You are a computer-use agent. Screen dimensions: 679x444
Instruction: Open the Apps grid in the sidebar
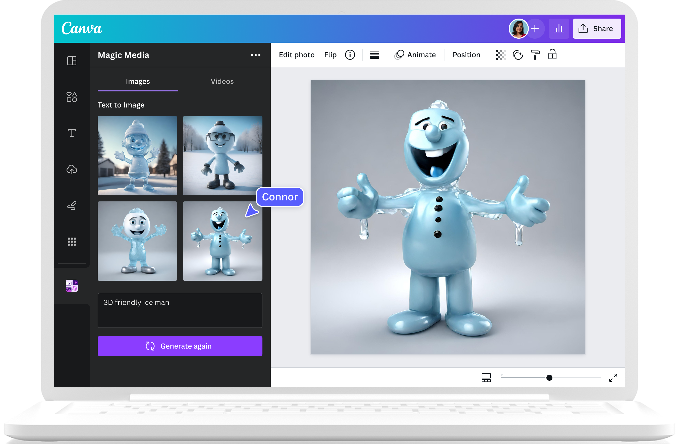tap(72, 241)
